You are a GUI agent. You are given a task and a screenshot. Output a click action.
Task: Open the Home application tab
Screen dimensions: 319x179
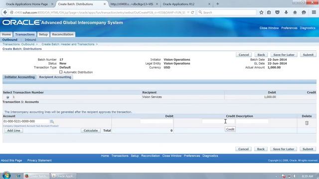click(6, 34)
